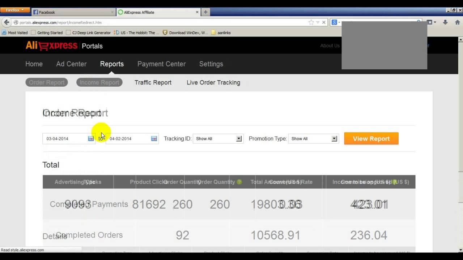Open a new browser tab

click(205, 12)
